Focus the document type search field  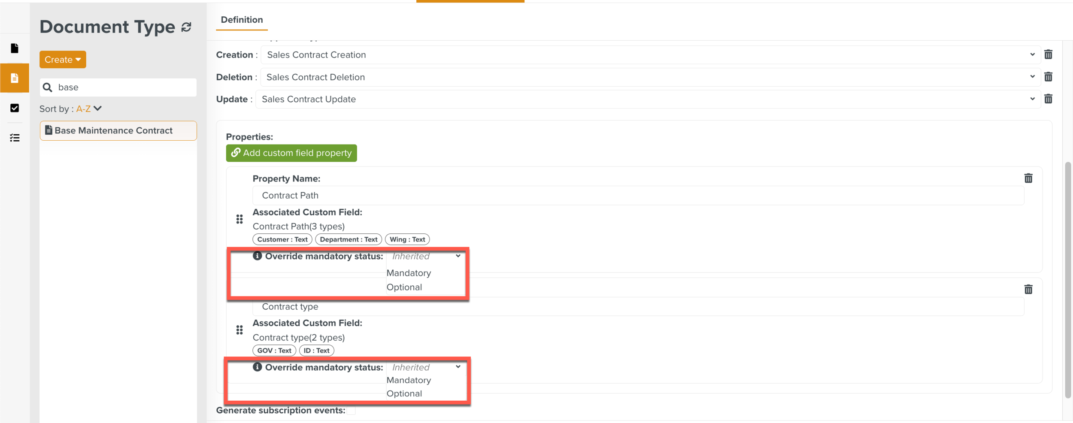pos(124,88)
